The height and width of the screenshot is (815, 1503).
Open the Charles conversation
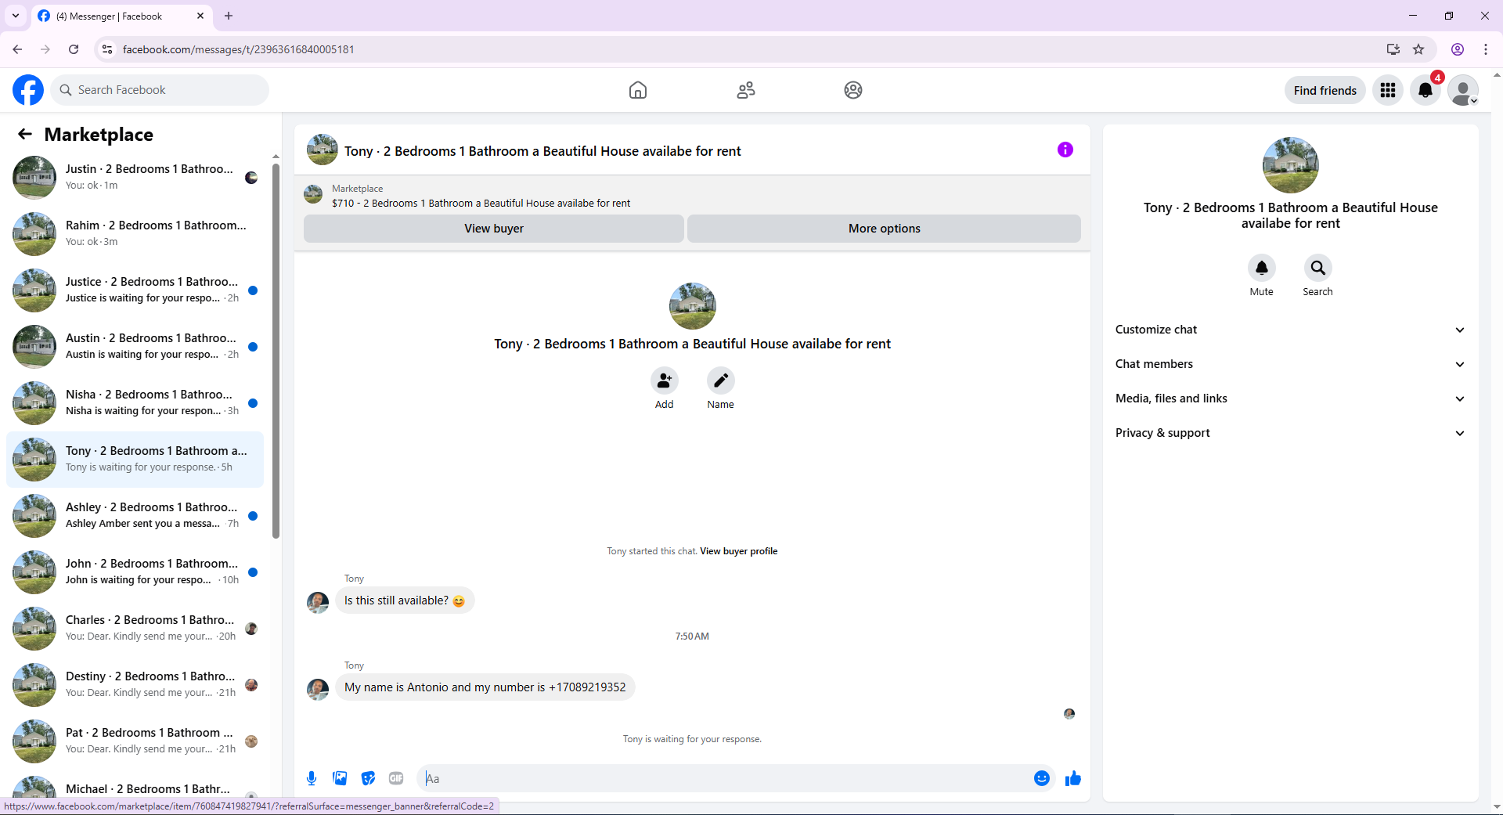click(x=135, y=629)
